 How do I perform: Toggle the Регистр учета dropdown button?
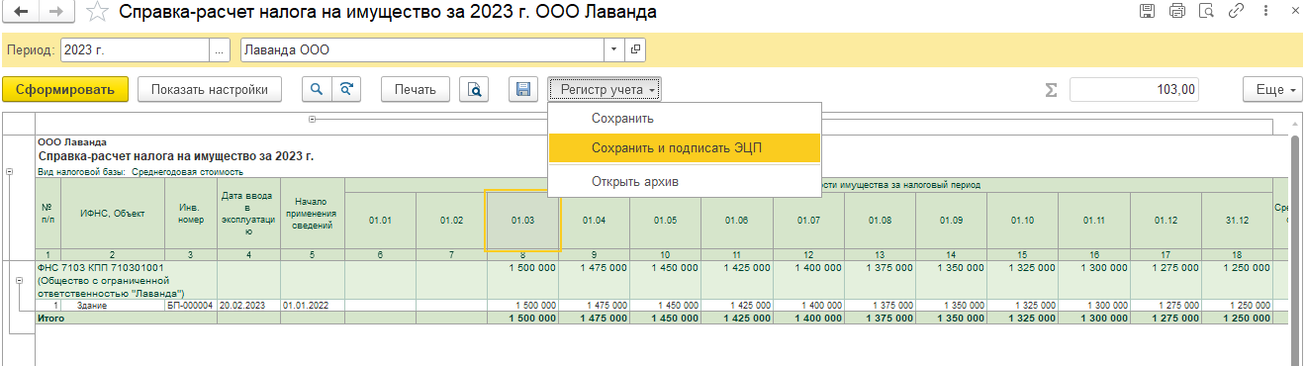click(604, 89)
